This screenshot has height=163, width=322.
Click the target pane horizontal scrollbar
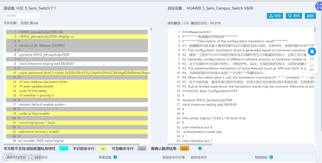(191, 145)
